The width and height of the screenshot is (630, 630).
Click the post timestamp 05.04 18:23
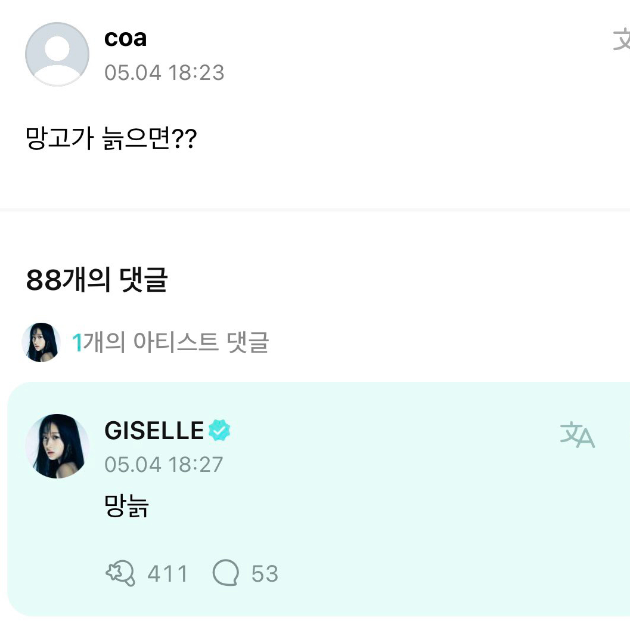click(x=164, y=73)
